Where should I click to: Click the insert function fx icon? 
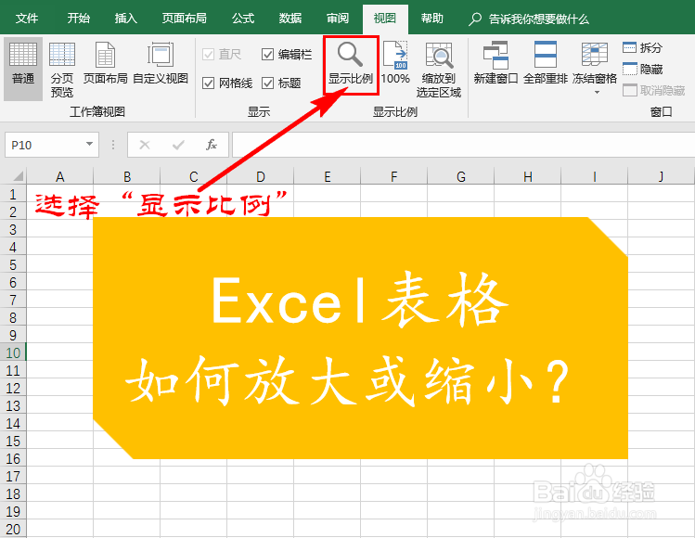point(211,145)
